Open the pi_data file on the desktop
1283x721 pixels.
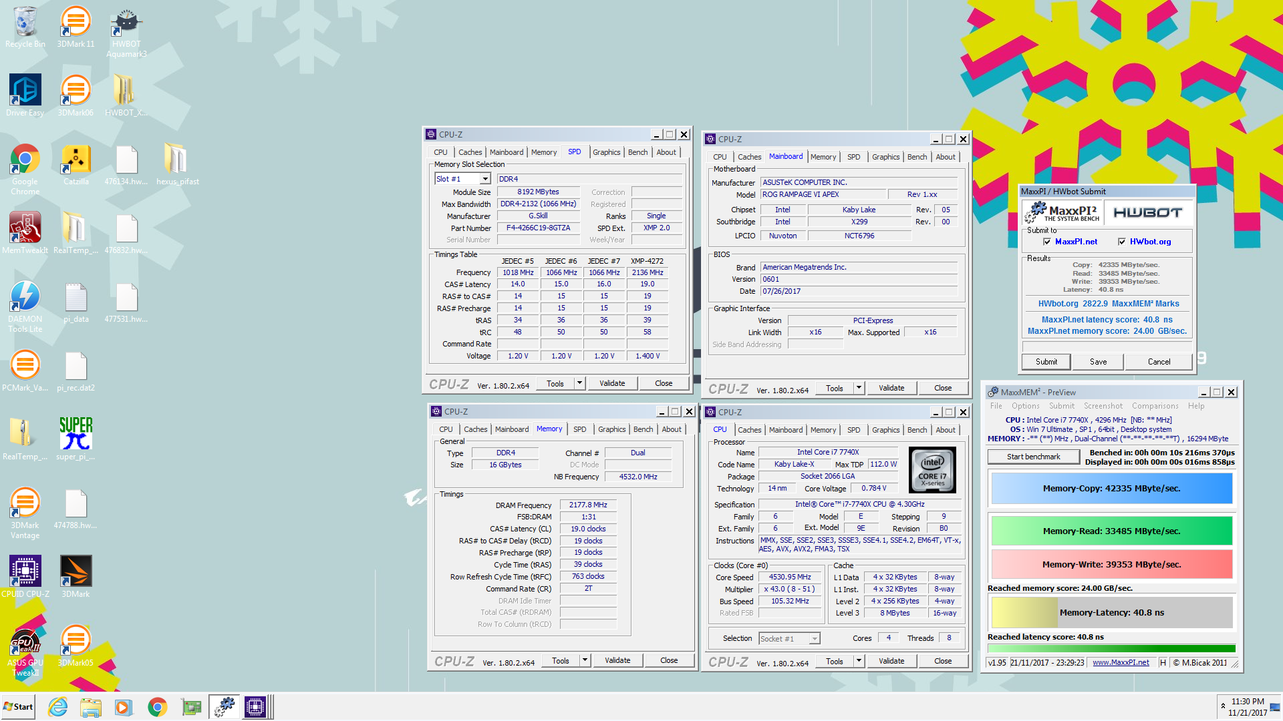[76, 302]
